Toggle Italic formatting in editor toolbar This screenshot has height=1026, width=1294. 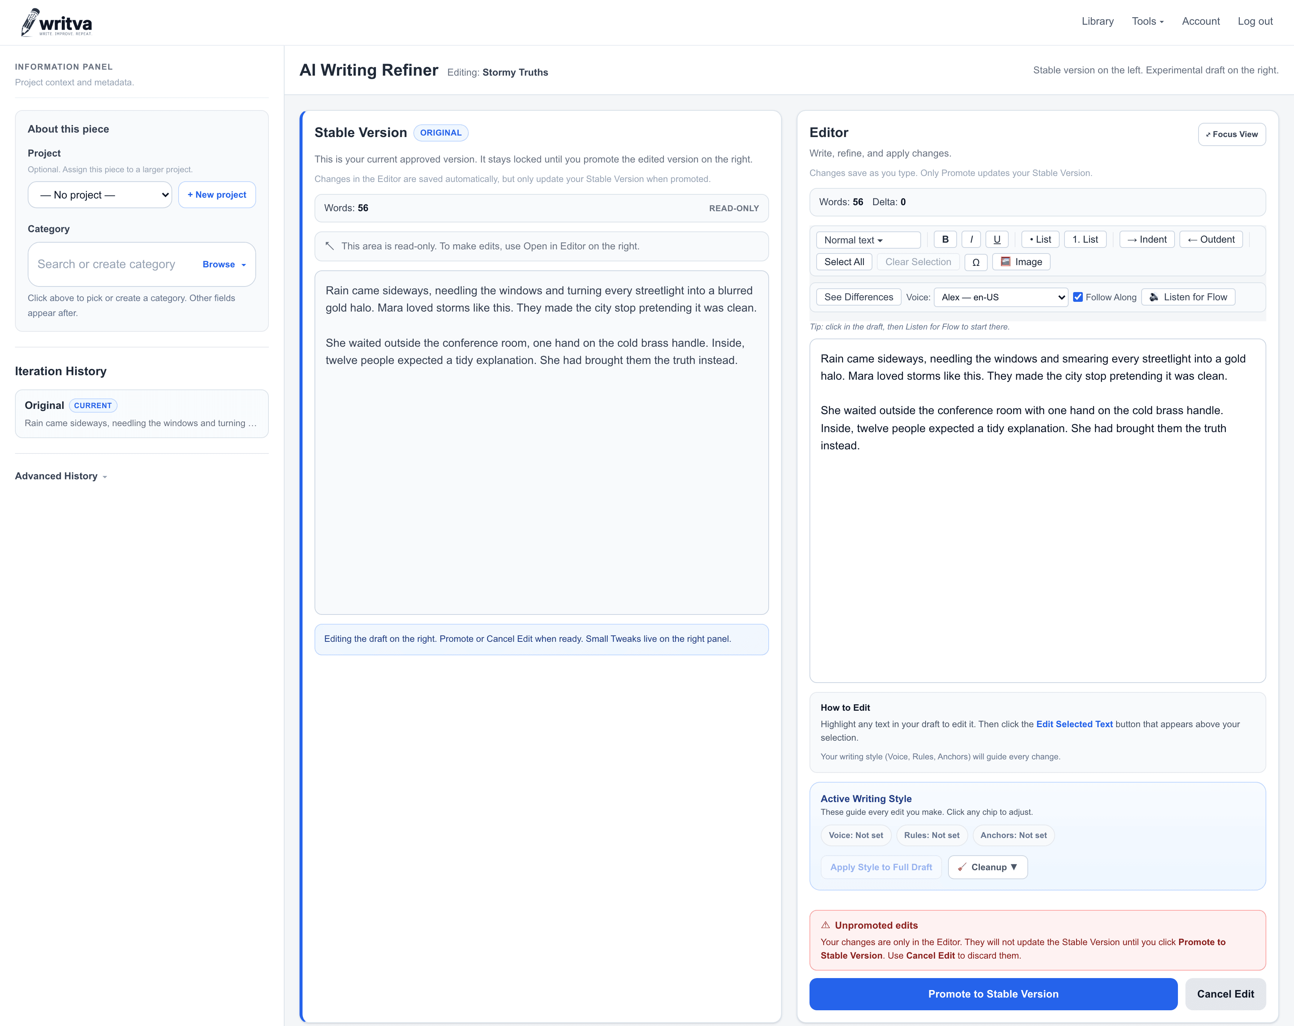(x=971, y=240)
